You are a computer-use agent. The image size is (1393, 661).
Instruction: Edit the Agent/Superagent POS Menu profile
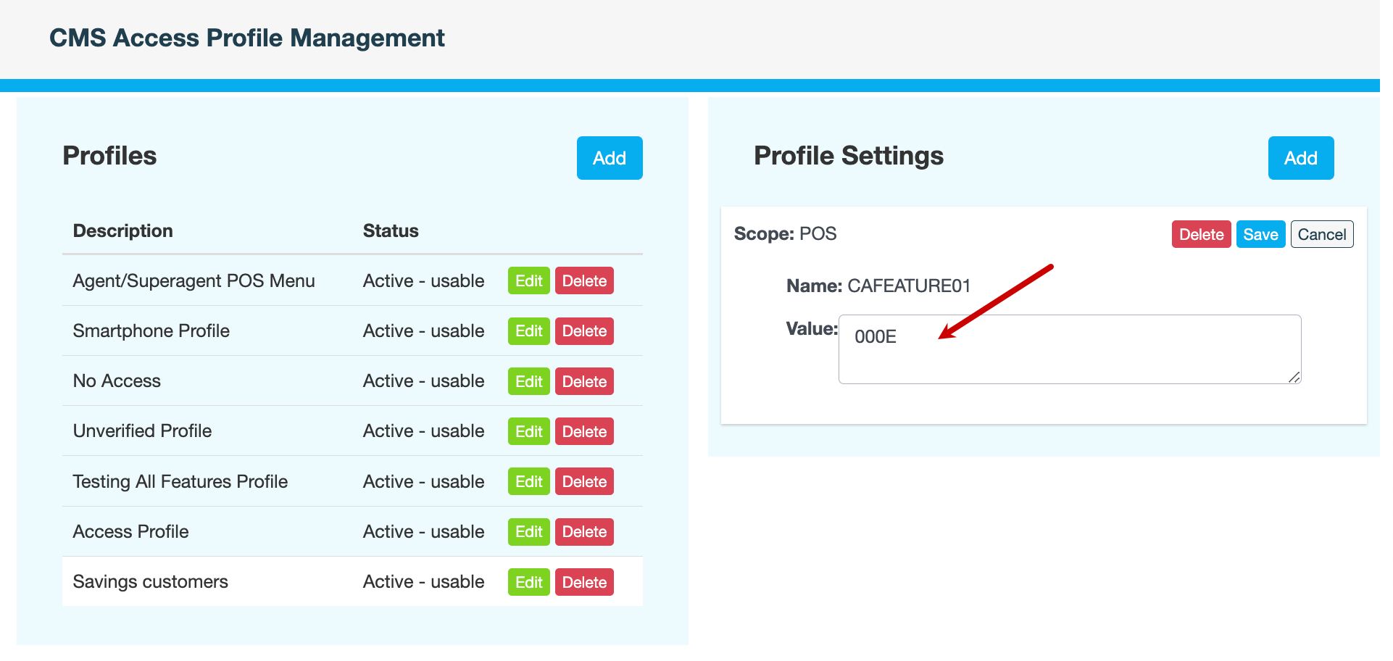pyautogui.click(x=528, y=281)
